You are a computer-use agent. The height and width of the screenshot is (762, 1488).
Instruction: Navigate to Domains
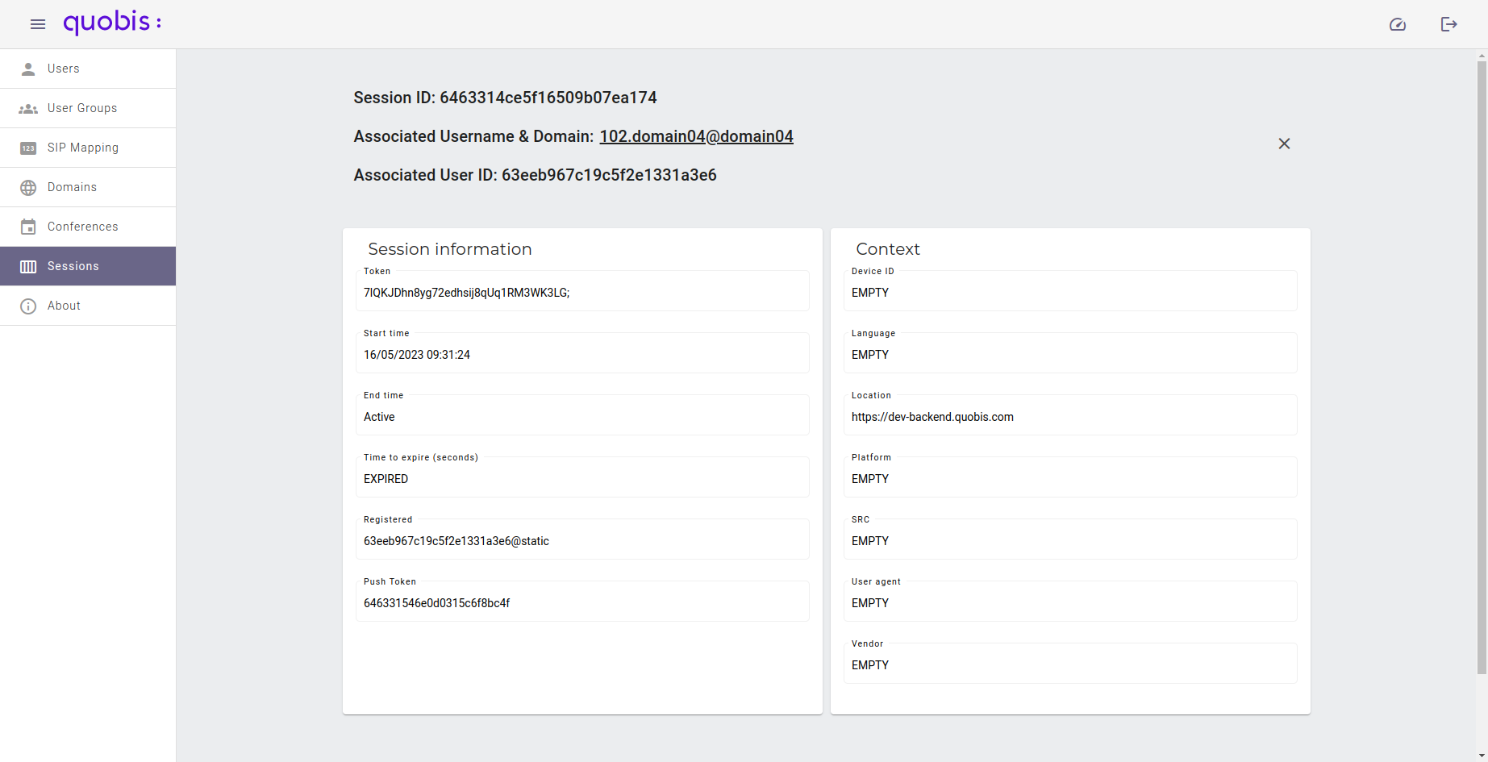(x=88, y=187)
